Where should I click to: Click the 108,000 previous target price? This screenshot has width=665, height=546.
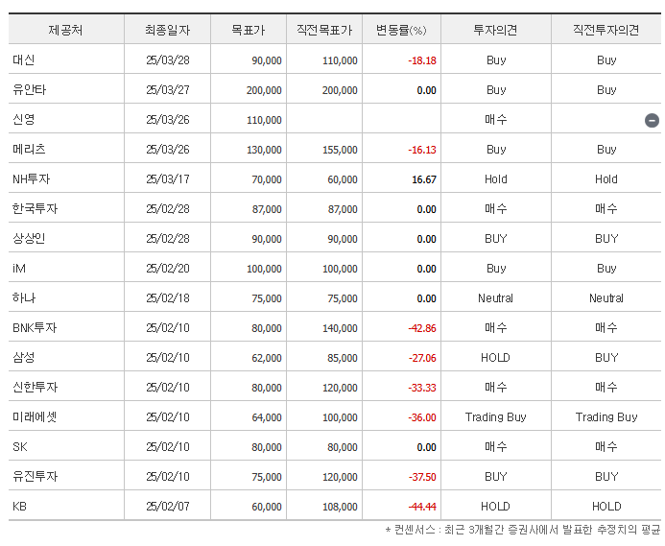[x=340, y=507]
